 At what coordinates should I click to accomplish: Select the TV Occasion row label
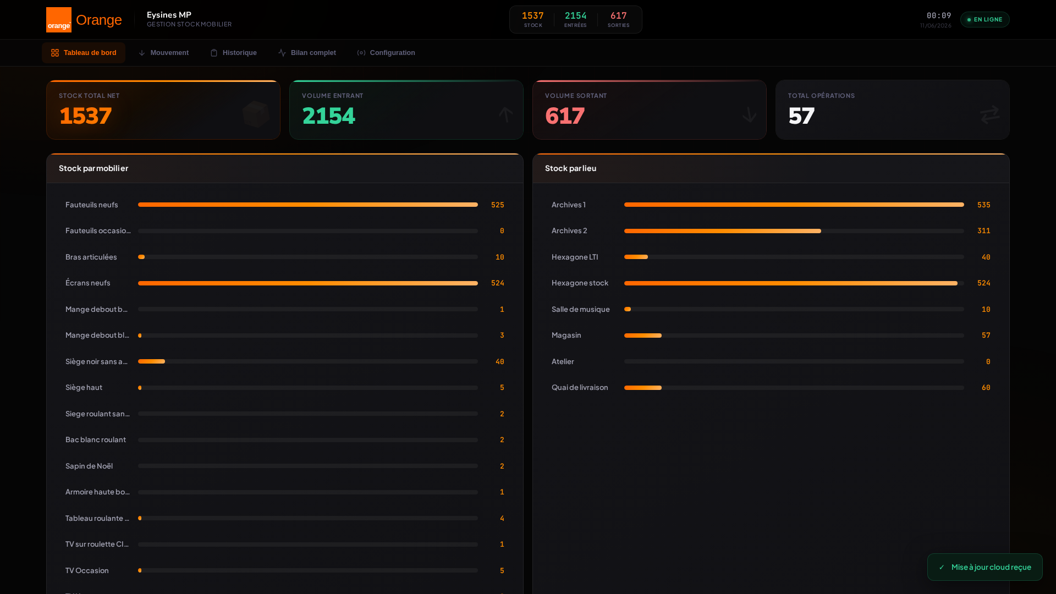tap(87, 570)
